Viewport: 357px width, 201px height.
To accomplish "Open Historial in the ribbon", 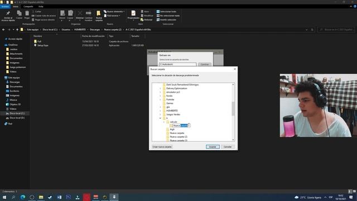I will pos(146,20).
